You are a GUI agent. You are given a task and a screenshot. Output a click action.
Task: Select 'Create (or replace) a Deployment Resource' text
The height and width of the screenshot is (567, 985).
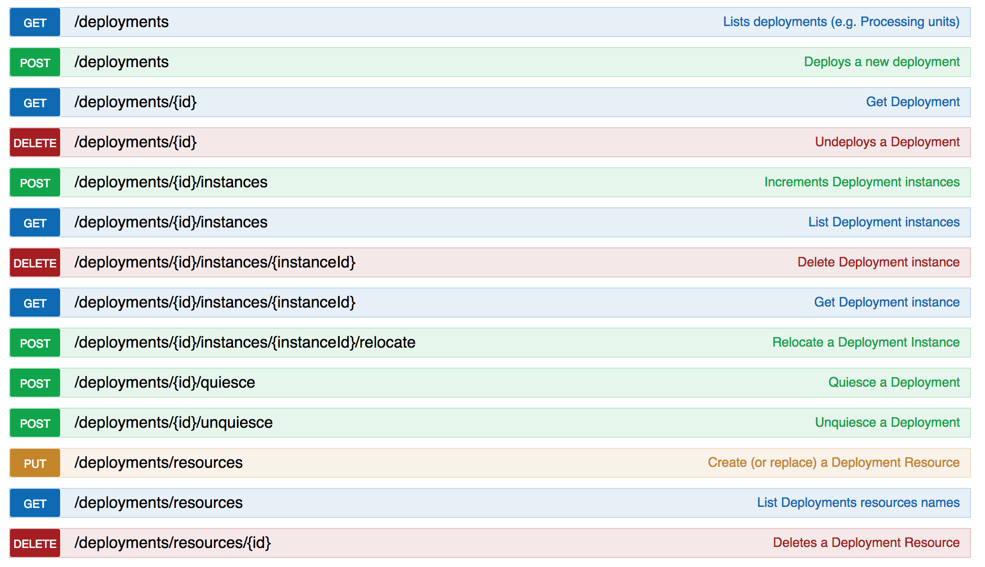pos(834,463)
